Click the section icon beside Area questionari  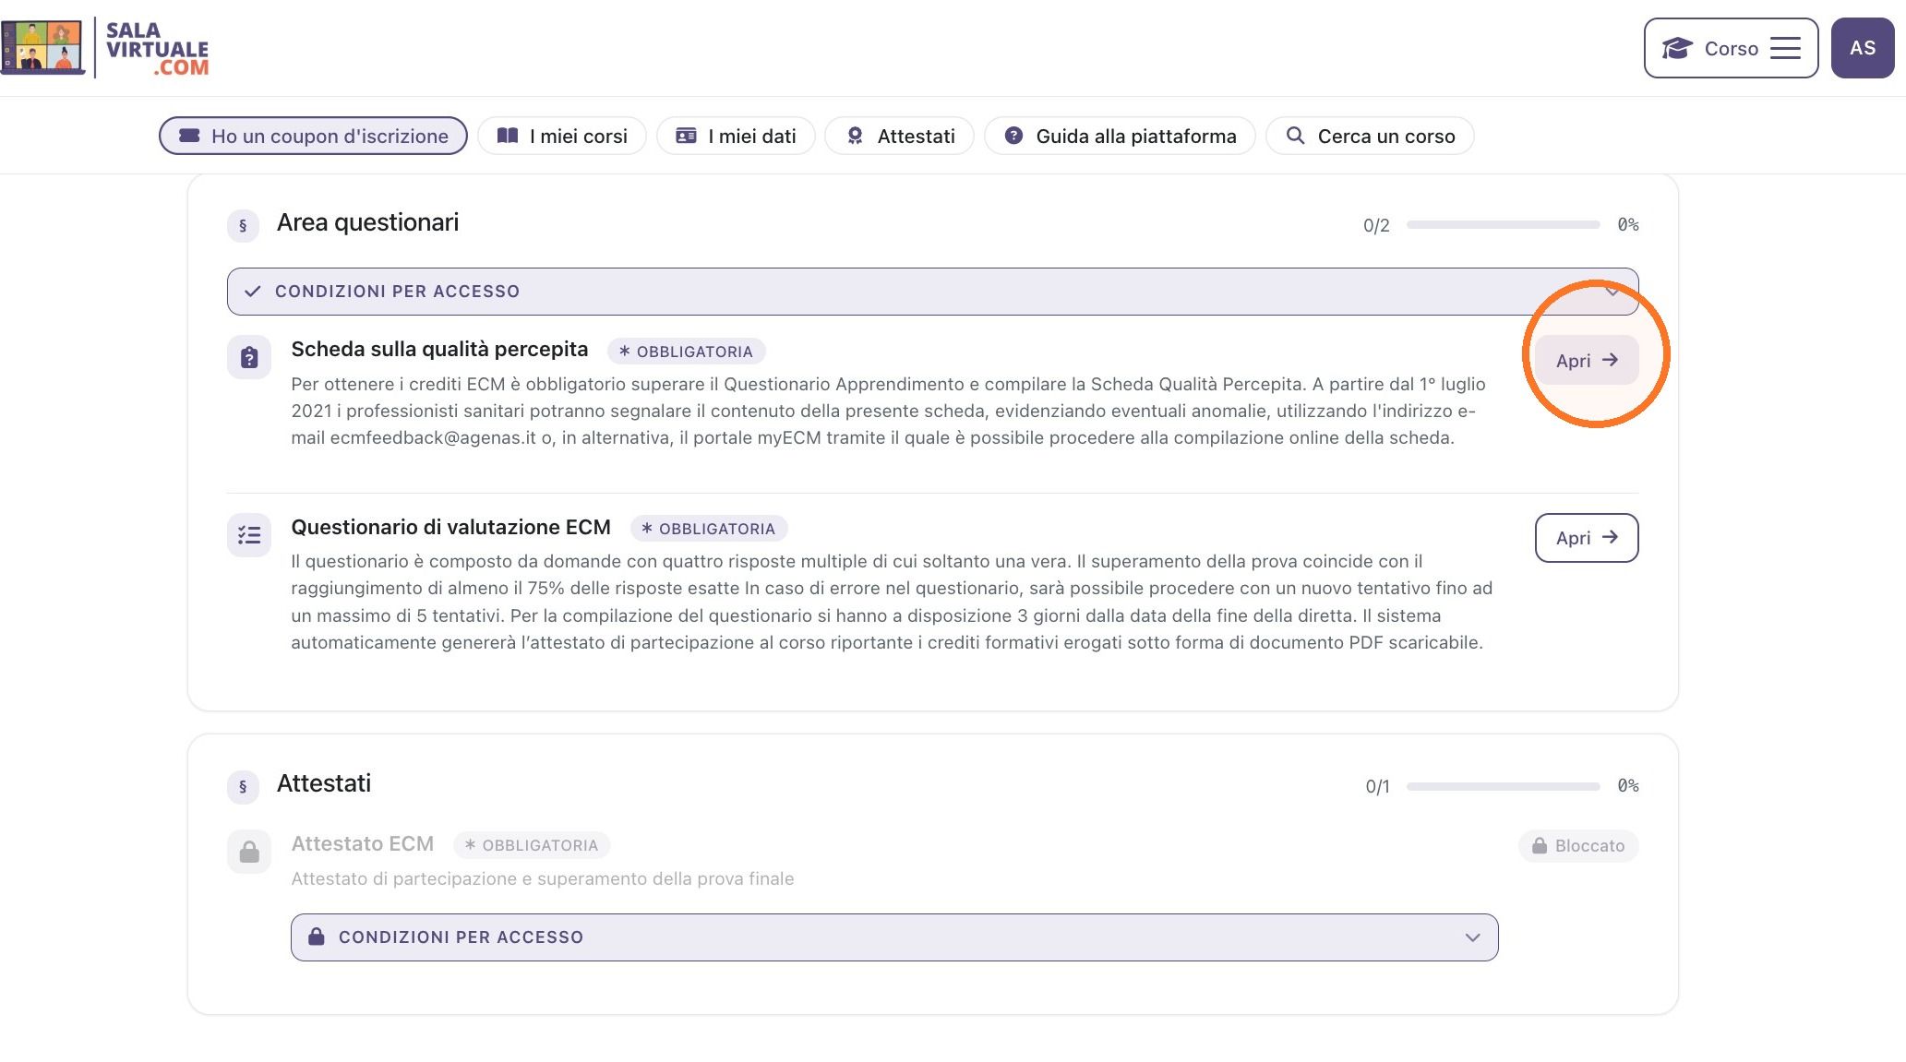pos(243,225)
